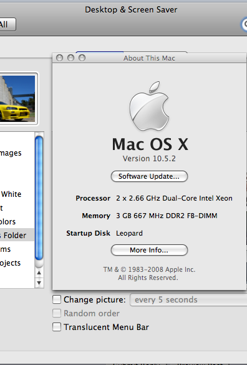Click the TM & © 1983-2008 Apple Inc. text
The width and height of the screenshot is (247, 365).
tap(149, 269)
